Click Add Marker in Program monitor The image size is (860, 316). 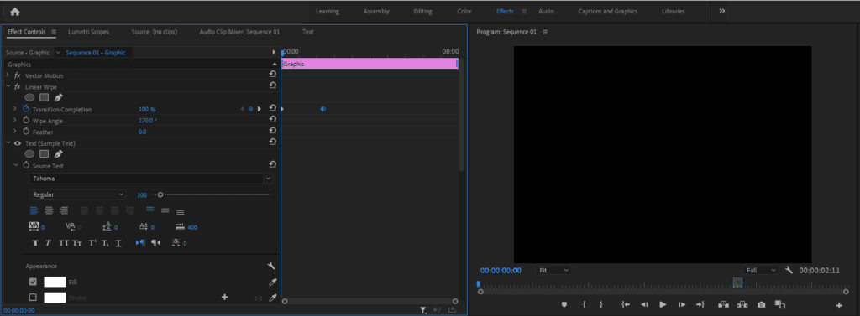pyautogui.click(x=564, y=304)
